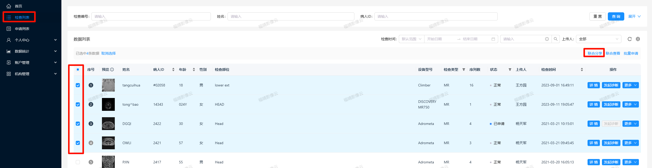The height and width of the screenshot is (168, 652).
Task: Open the DGQI preview thumbnail
Action: click(x=108, y=124)
